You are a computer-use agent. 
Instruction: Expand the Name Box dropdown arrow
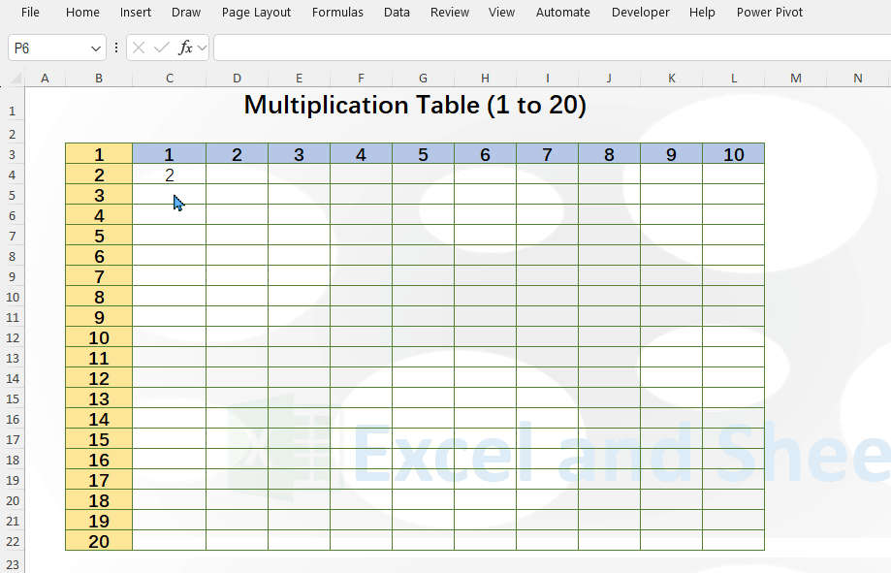pos(94,47)
